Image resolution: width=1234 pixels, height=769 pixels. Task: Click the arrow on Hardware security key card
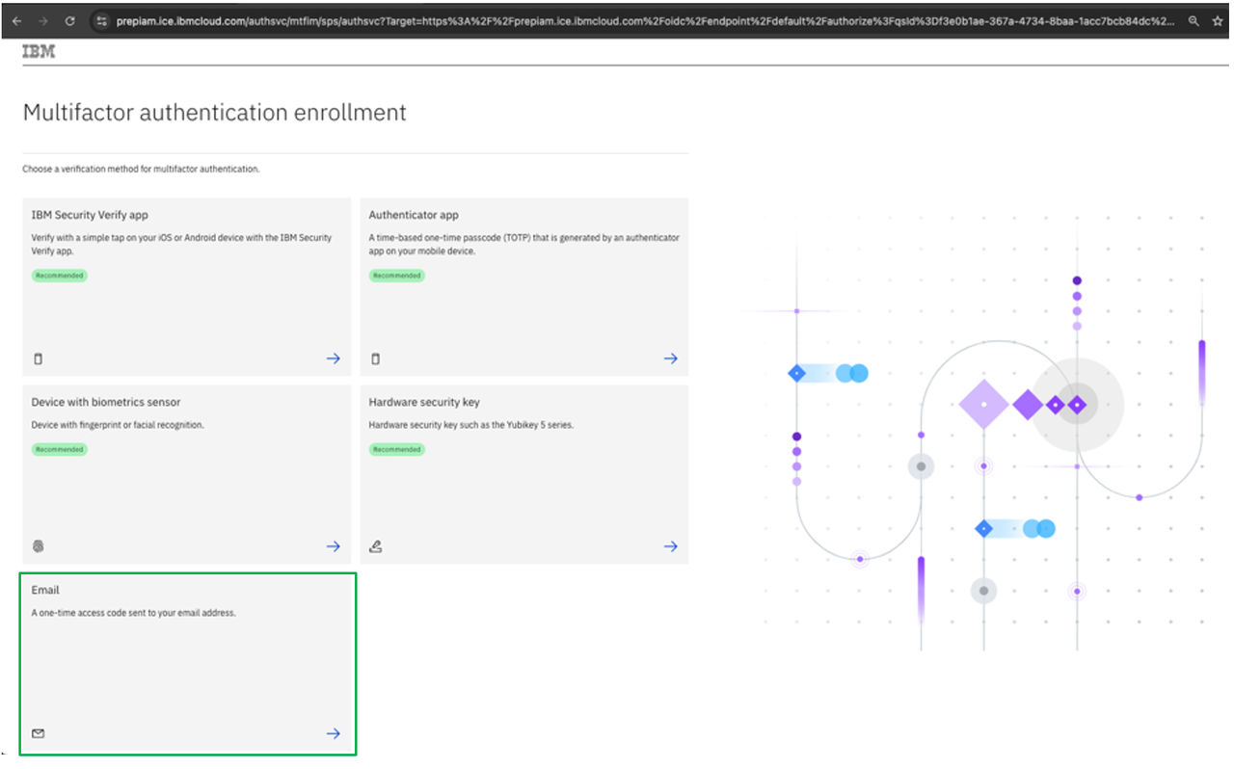[x=670, y=546]
